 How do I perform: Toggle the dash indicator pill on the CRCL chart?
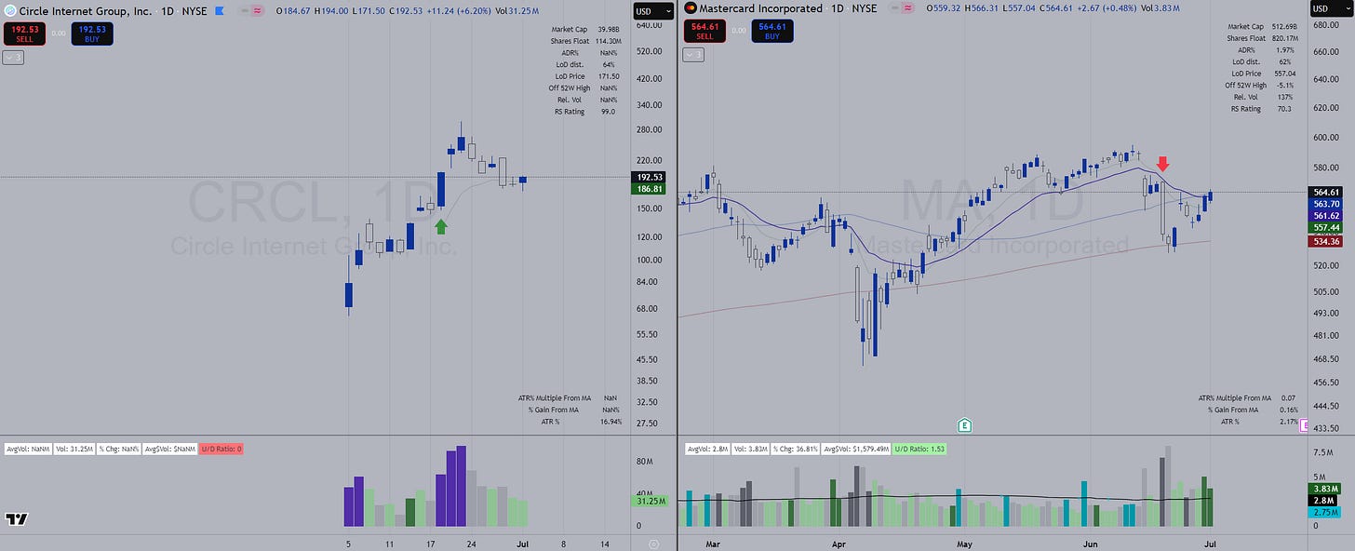coord(244,10)
